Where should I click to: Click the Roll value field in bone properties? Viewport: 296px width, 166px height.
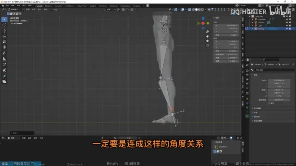click(279, 100)
